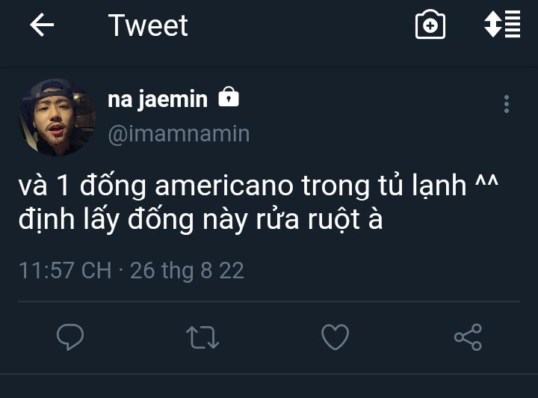Retweet using the looped arrows icon

[x=202, y=337]
